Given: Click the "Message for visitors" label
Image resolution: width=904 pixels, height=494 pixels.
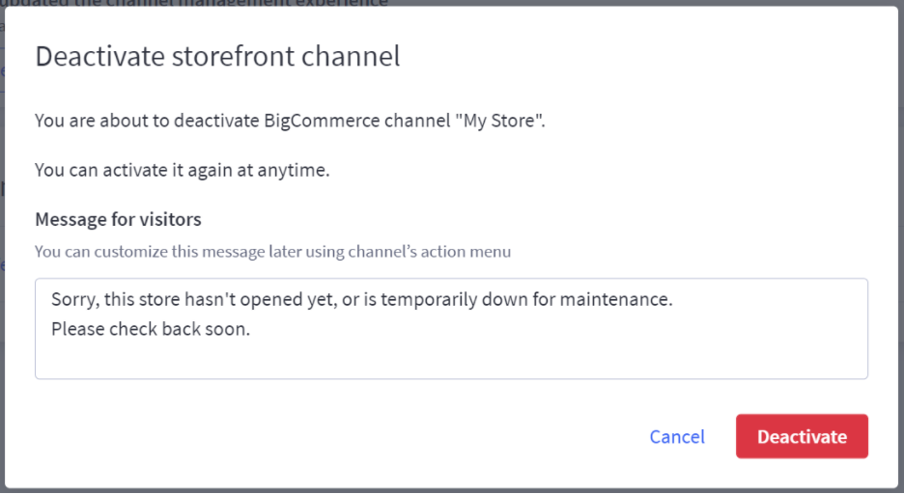Looking at the screenshot, I should click(118, 219).
